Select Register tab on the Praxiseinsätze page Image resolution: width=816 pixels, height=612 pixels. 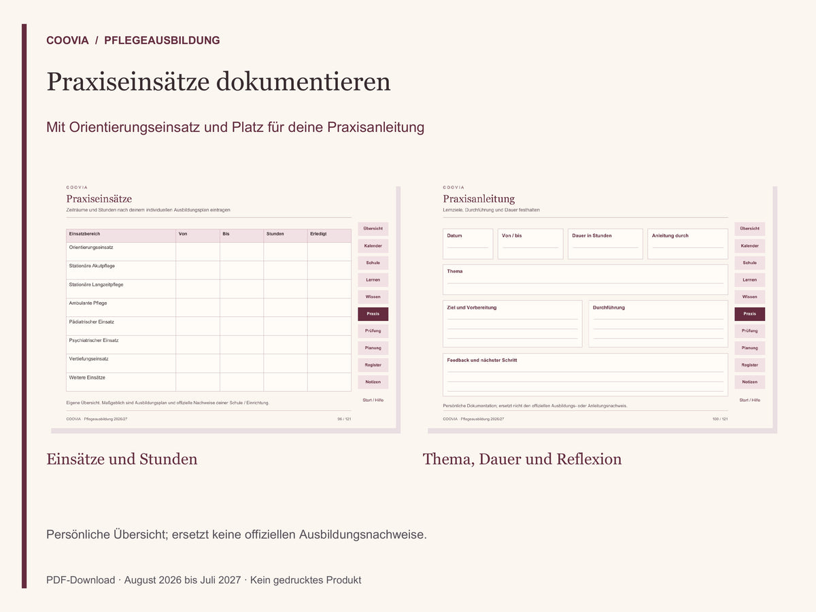point(373,364)
